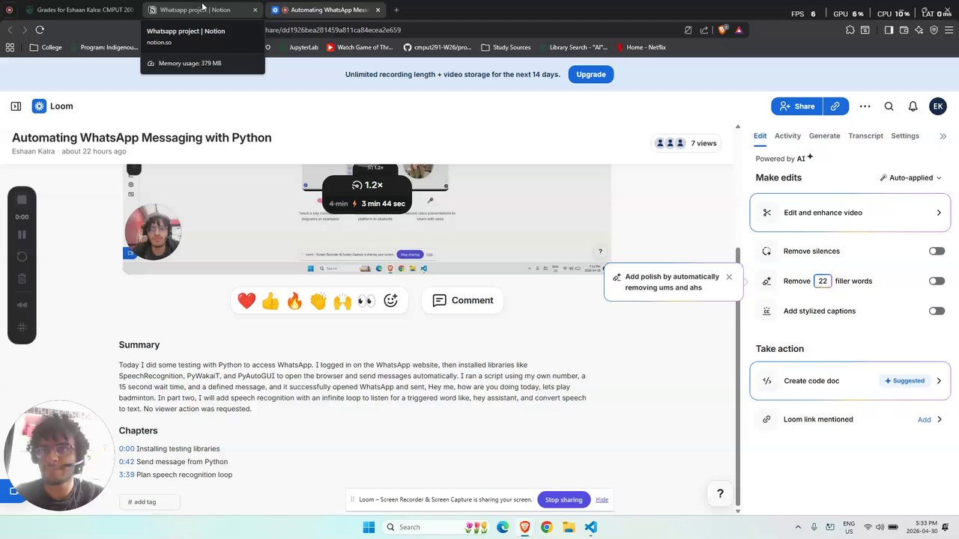React with the clapping hands emoji

point(318,301)
